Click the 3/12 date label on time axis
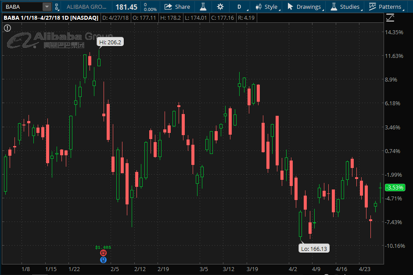The image size is (413, 275). [x=229, y=269]
